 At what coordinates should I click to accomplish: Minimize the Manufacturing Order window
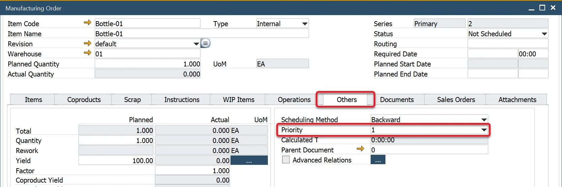click(x=531, y=8)
